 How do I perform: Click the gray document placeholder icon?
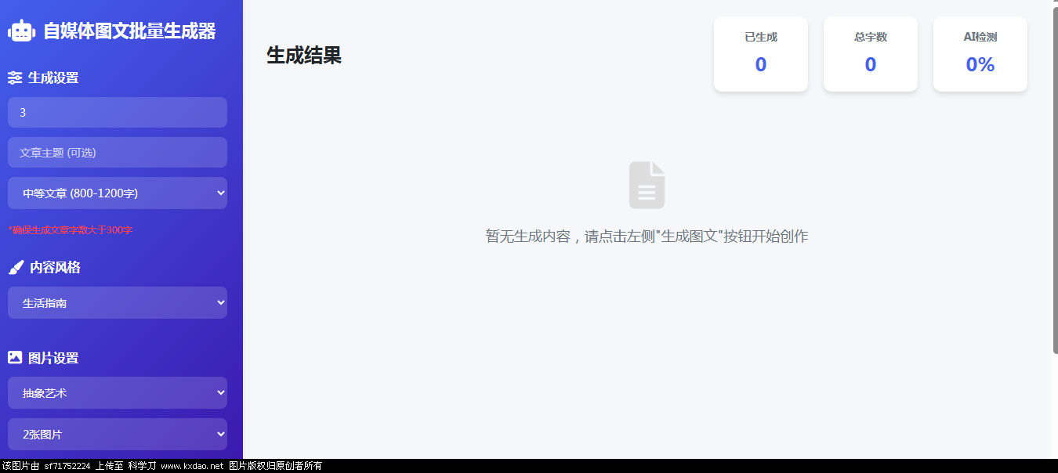tap(647, 186)
